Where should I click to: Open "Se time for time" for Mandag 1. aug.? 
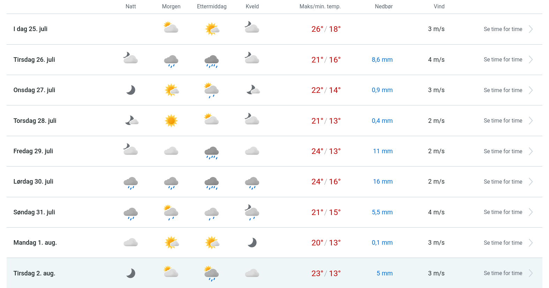tap(503, 243)
